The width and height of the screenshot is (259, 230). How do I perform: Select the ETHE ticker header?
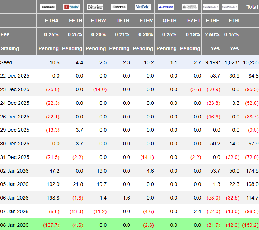(213, 20)
